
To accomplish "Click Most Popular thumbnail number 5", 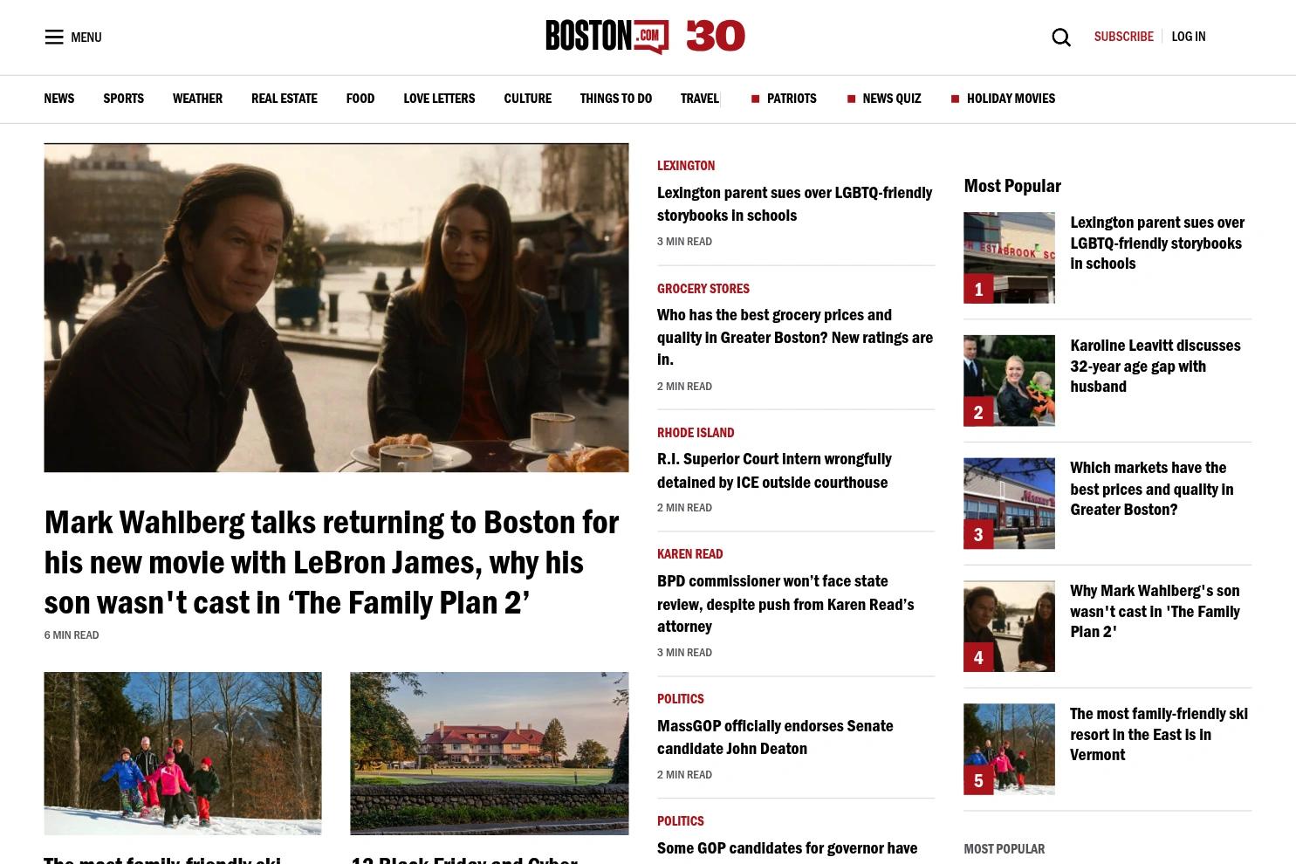I will click(1009, 749).
